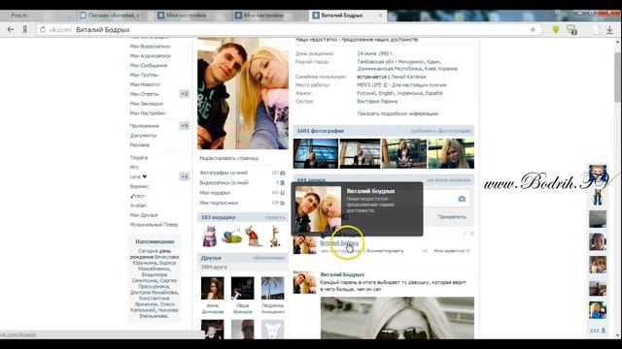The height and width of the screenshot is (349, 622).
Task: Click the Друзья section header
Action: (211, 258)
